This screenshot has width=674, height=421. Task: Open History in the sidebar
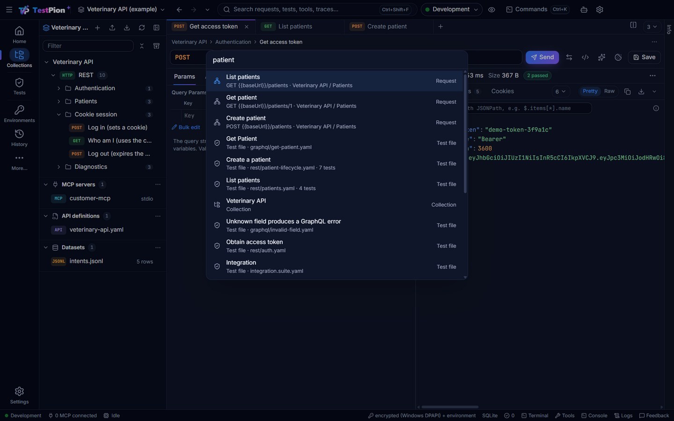19,138
